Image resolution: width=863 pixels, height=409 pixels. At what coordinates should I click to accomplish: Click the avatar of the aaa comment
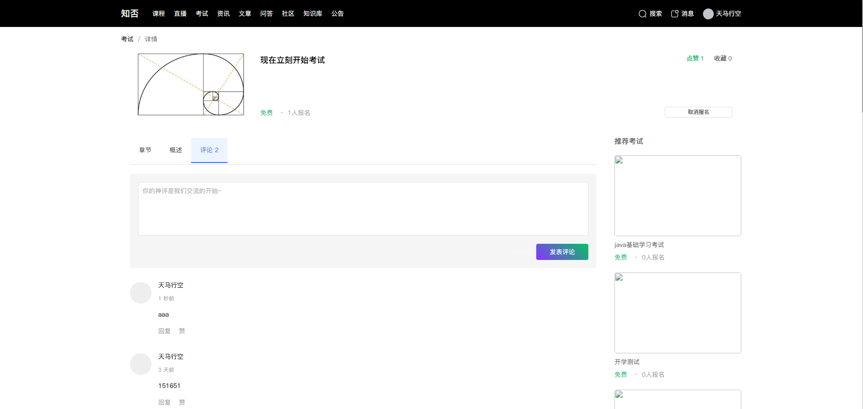(x=141, y=293)
